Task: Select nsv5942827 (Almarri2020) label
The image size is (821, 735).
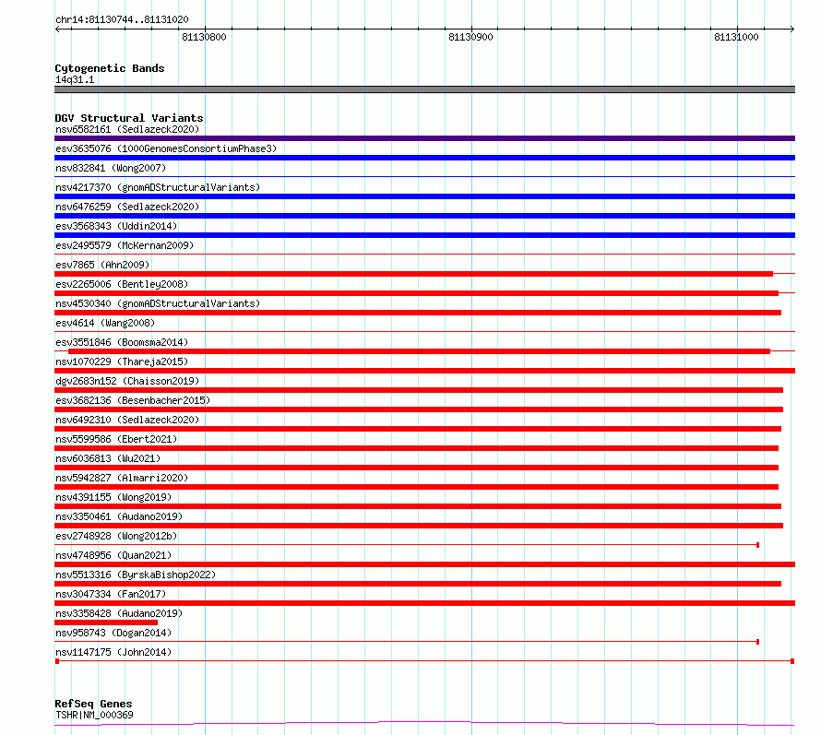Action: tap(122, 478)
